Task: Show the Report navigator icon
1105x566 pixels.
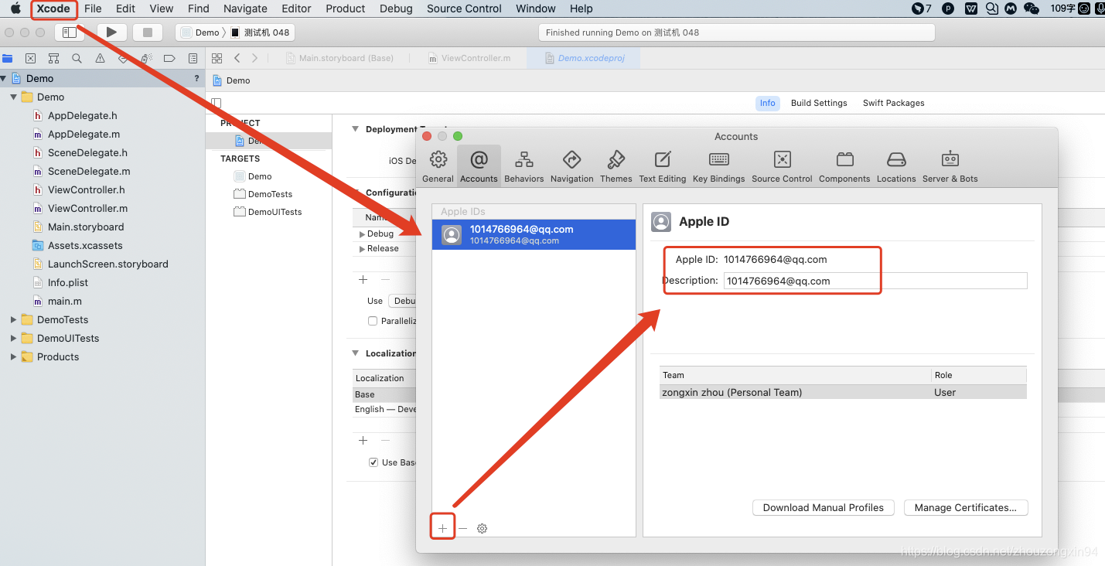Action: [x=193, y=58]
